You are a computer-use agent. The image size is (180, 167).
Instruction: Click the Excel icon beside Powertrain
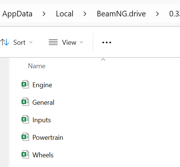point(25,137)
